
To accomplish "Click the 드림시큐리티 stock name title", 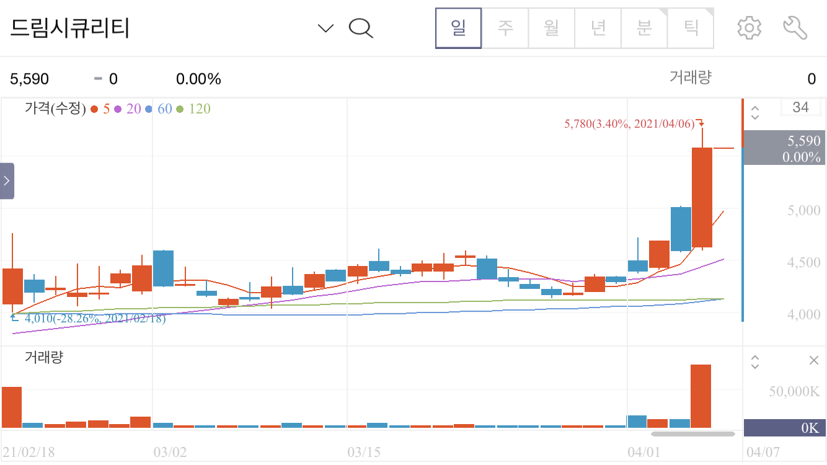I will point(70,28).
